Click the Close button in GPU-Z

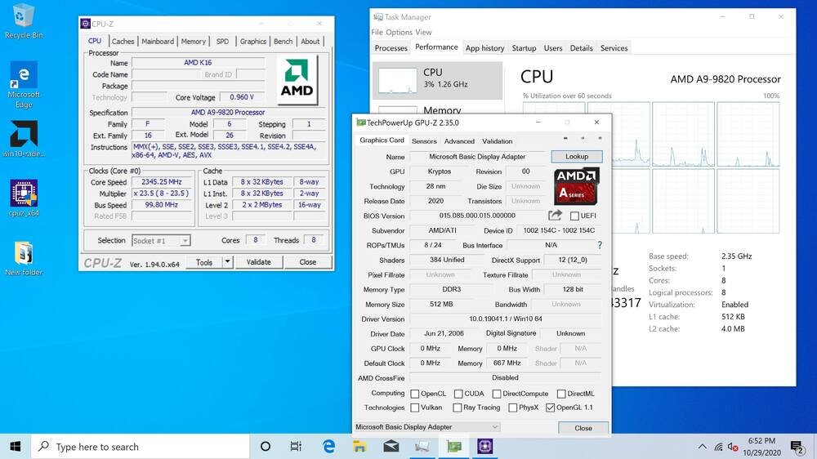click(583, 428)
